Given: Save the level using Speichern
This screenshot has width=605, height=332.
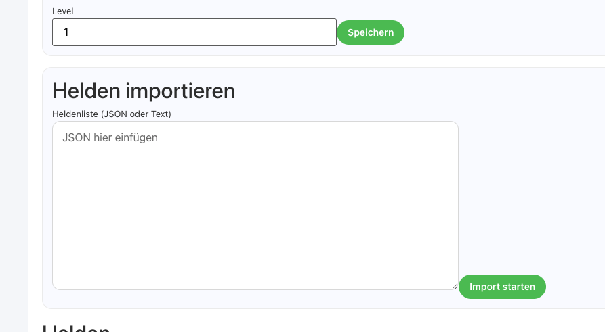Looking at the screenshot, I should pyautogui.click(x=370, y=32).
